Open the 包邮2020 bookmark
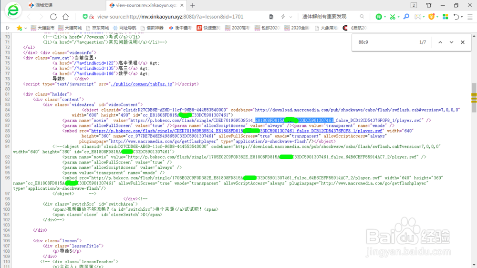 pos(267,28)
